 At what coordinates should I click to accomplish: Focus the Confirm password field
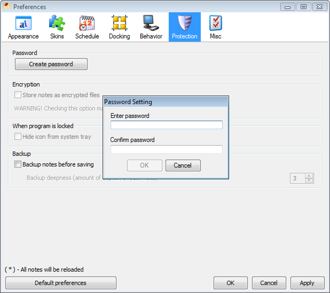[x=167, y=149]
